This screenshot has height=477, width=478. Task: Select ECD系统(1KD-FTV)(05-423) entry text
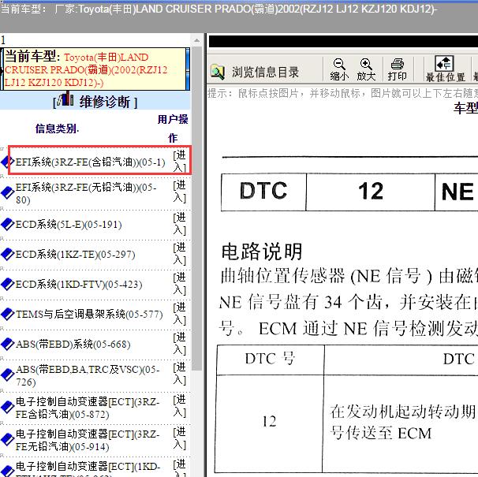(79, 285)
